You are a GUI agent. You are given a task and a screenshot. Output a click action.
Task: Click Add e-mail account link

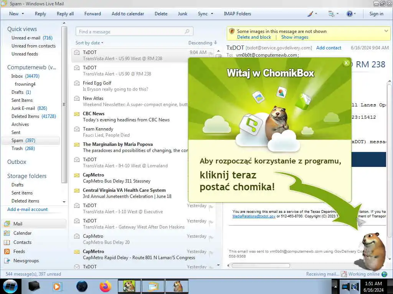[x=27, y=209]
